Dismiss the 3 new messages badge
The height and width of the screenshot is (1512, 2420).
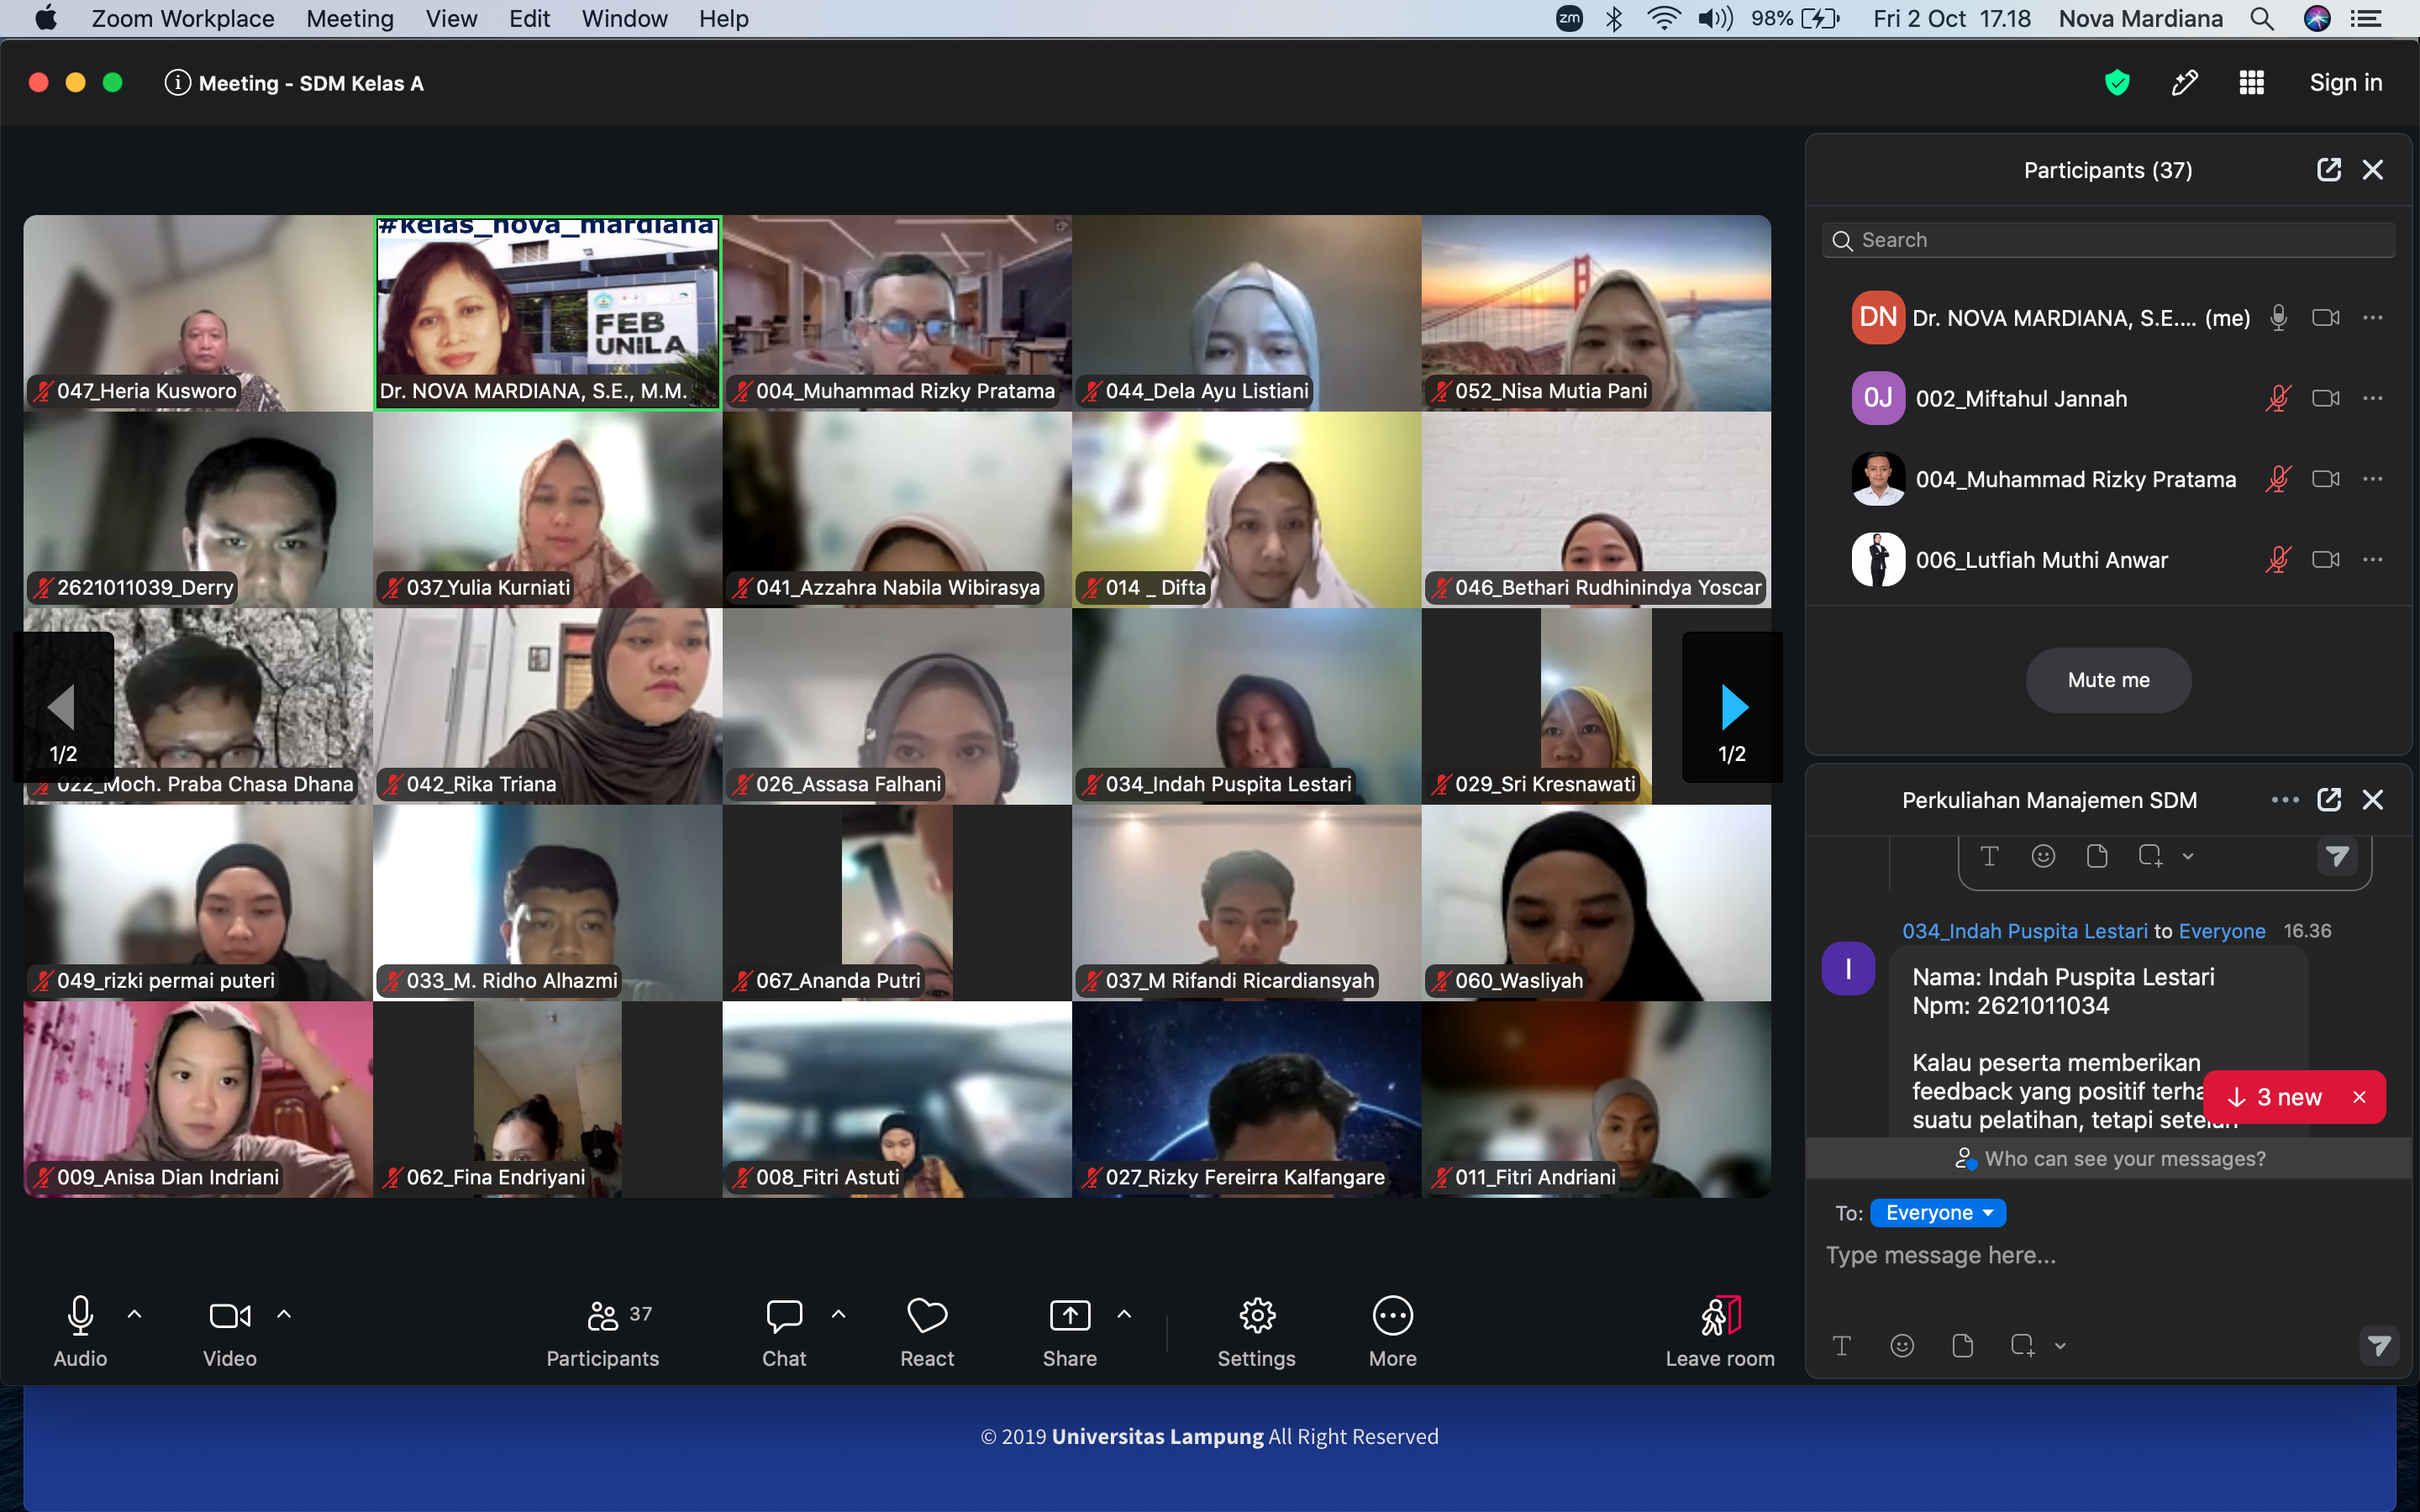click(2360, 1097)
